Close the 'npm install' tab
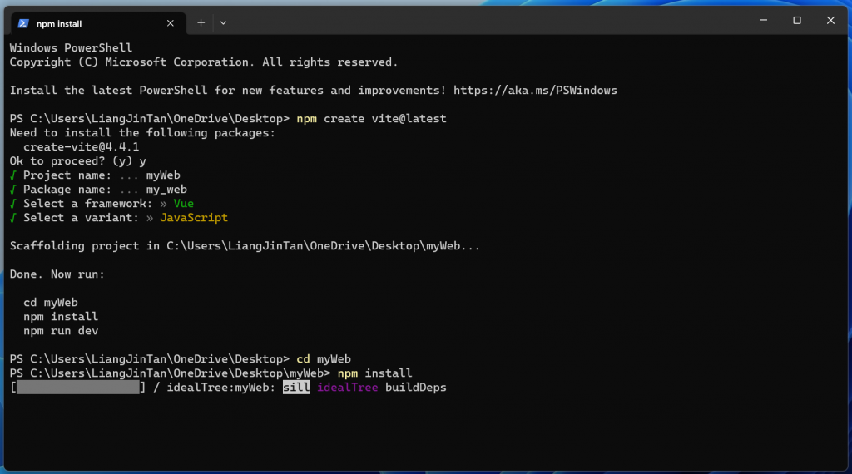This screenshot has height=474, width=852. tap(170, 22)
